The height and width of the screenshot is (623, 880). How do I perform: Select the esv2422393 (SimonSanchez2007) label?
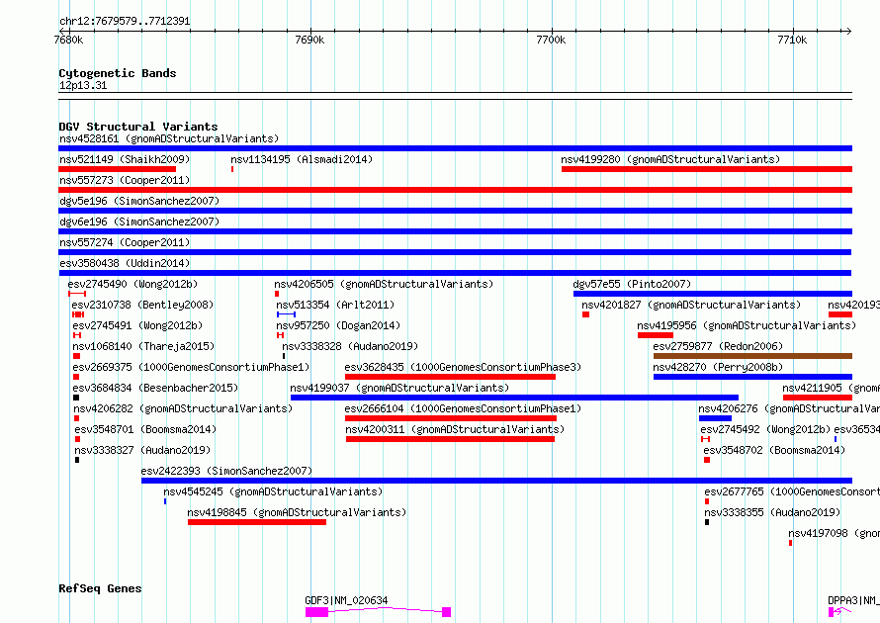pos(226,471)
